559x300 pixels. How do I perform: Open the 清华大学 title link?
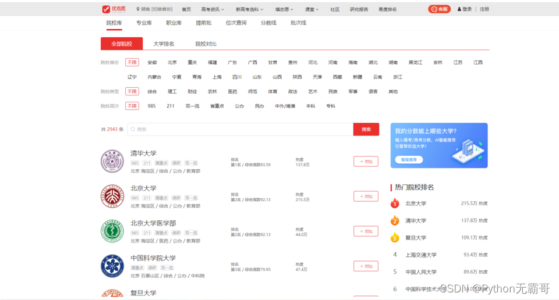pos(143,153)
